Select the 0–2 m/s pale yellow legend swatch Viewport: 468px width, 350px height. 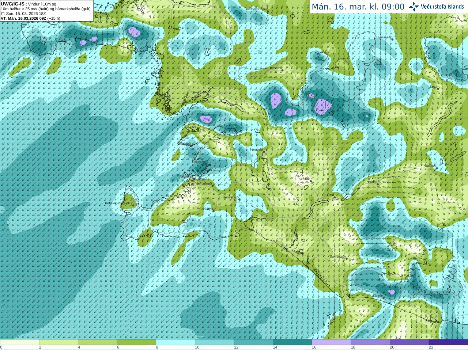pos(19,342)
